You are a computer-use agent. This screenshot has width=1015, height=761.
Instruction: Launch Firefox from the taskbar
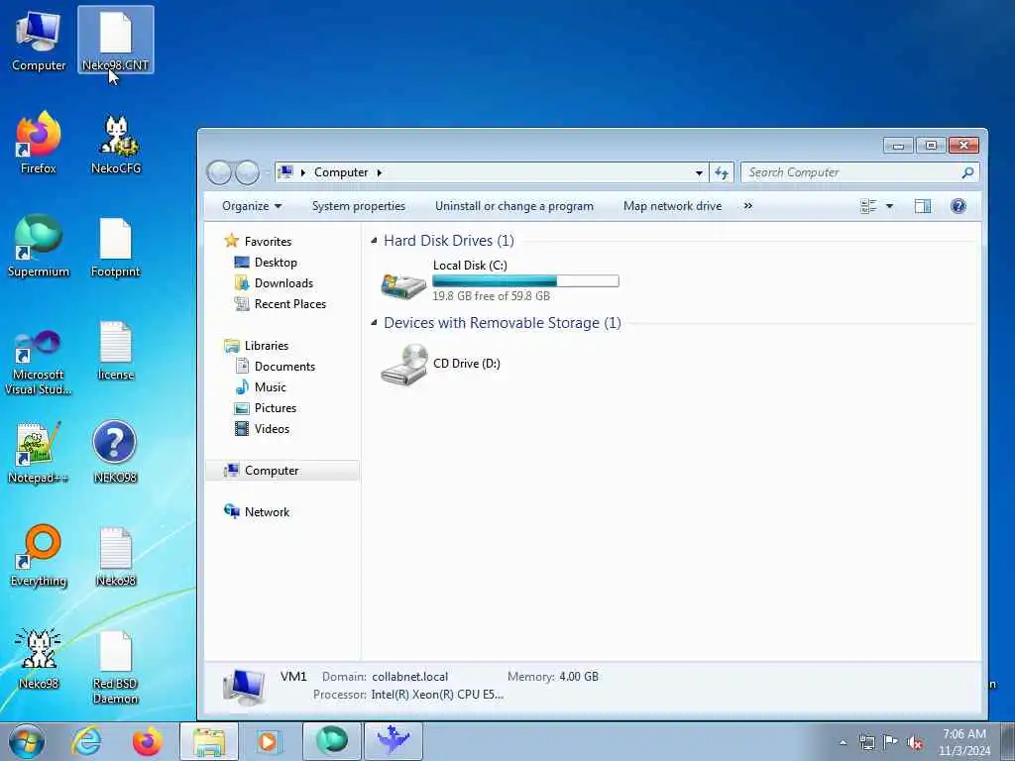pos(147,741)
